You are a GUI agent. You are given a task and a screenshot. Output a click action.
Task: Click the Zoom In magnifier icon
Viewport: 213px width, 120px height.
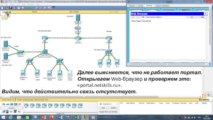click(36, 8)
